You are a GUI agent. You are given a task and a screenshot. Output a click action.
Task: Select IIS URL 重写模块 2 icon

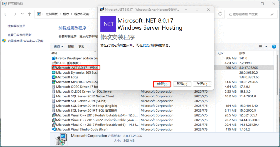coord(54,63)
